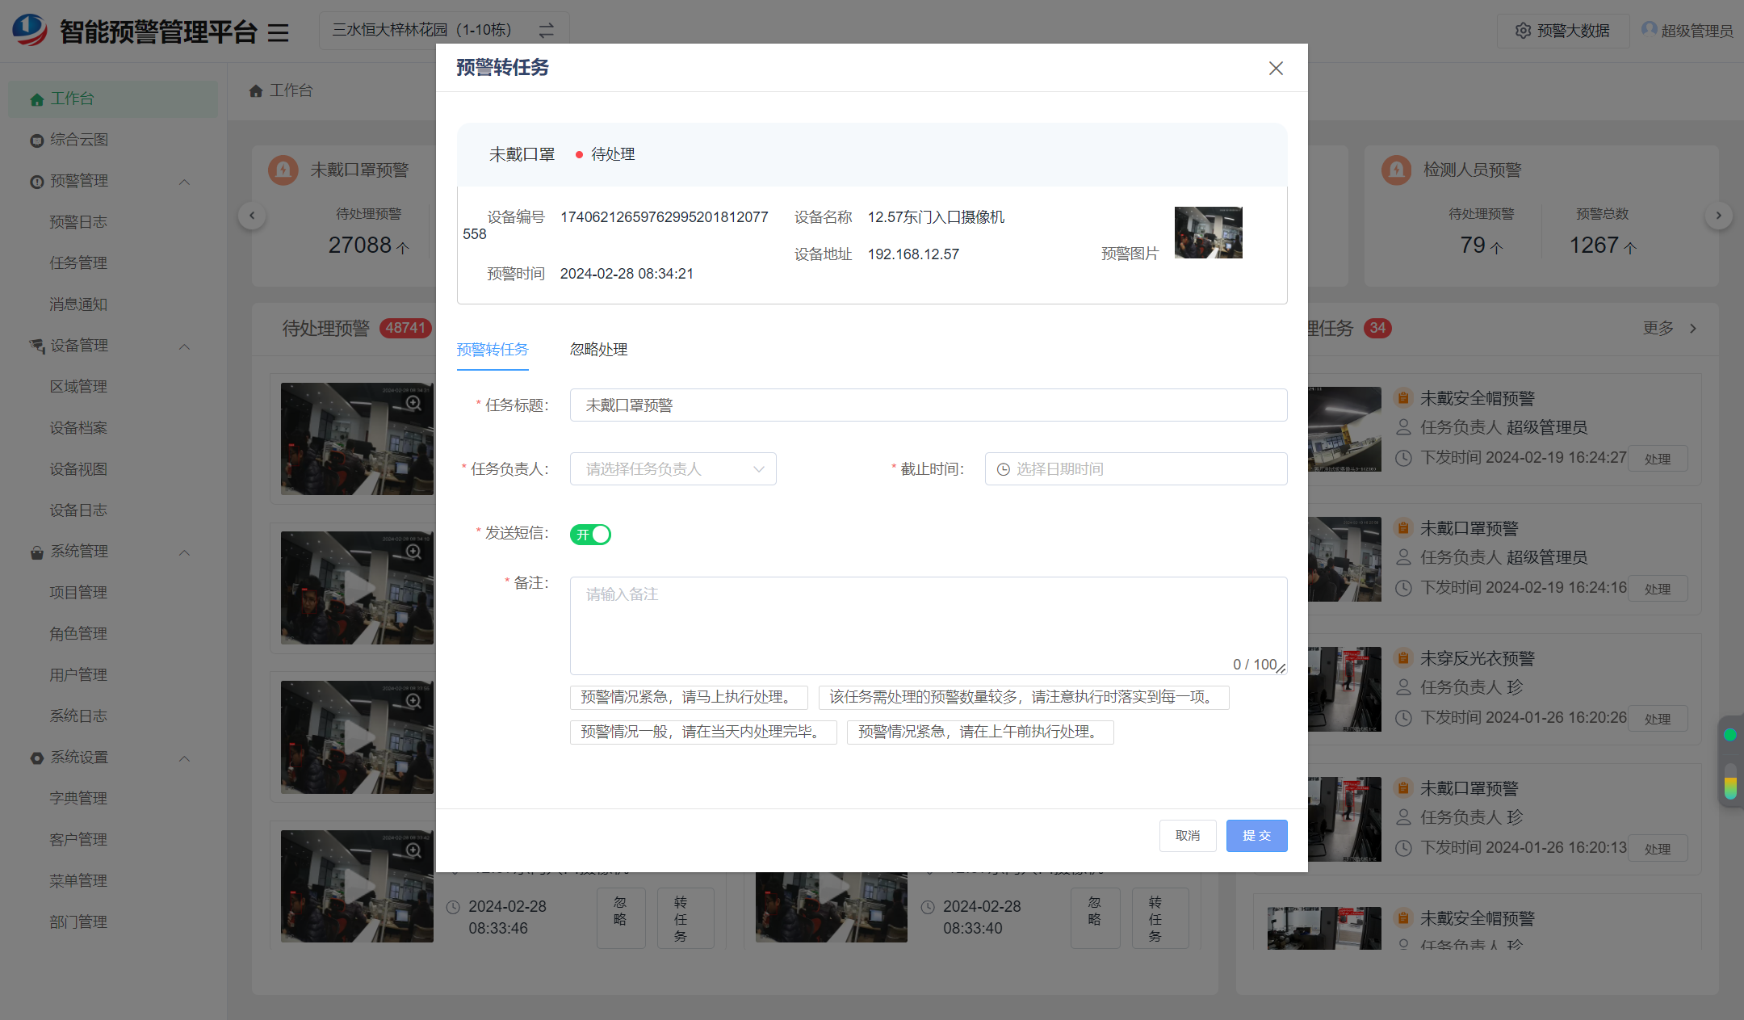Click the right carousel arrow on stats cards

coord(1718,216)
